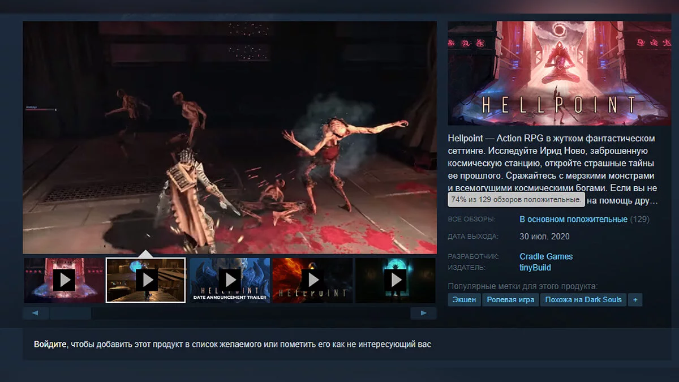679x382 pixels.
Task: Open the 'В основном положительные' reviews link
Action: (573, 219)
